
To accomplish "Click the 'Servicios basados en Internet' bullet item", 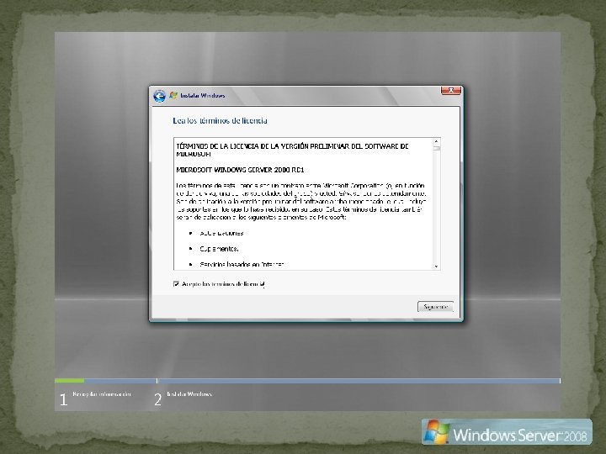I will [242, 265].
